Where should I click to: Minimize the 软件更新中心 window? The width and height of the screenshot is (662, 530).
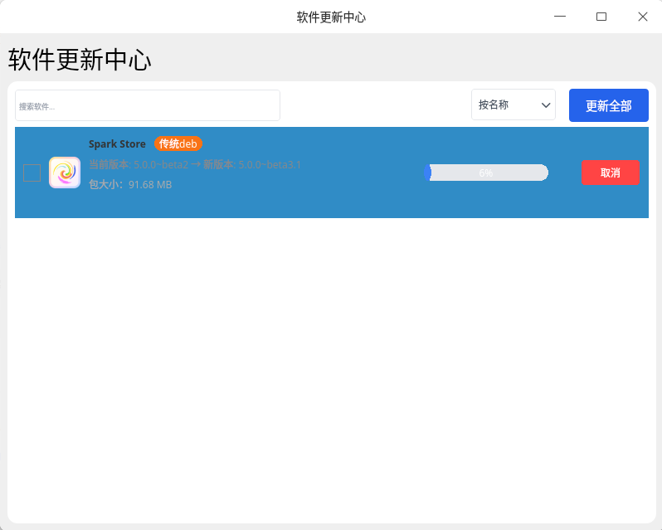coord(560,17)
